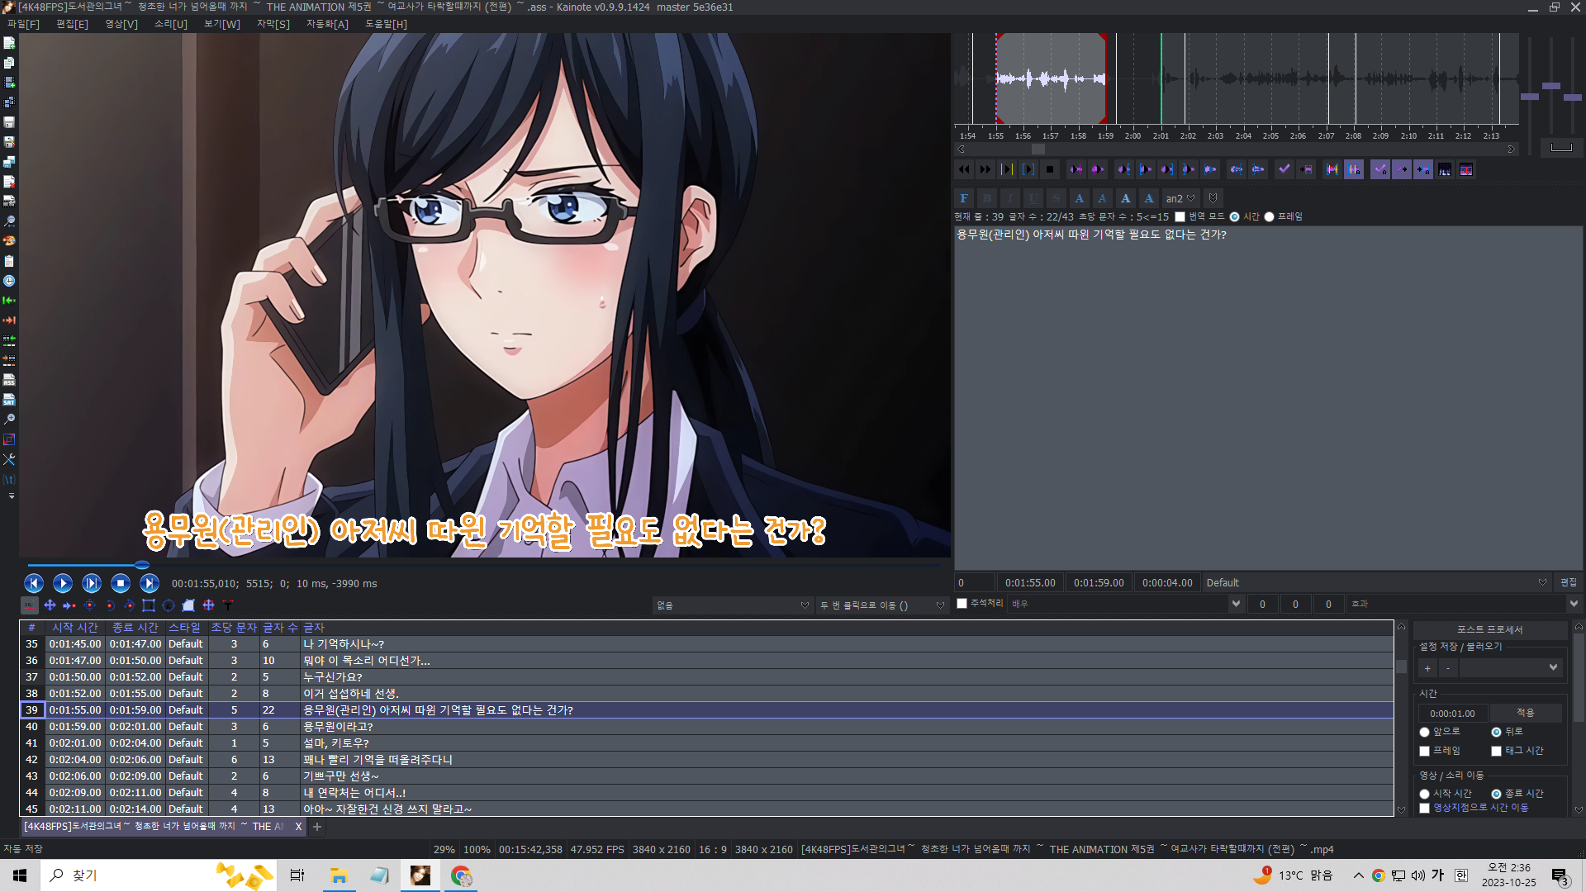The width and height of the screenshot is (1586, 892).
Task: Play the video with the play button
Action: coord(63,583)
